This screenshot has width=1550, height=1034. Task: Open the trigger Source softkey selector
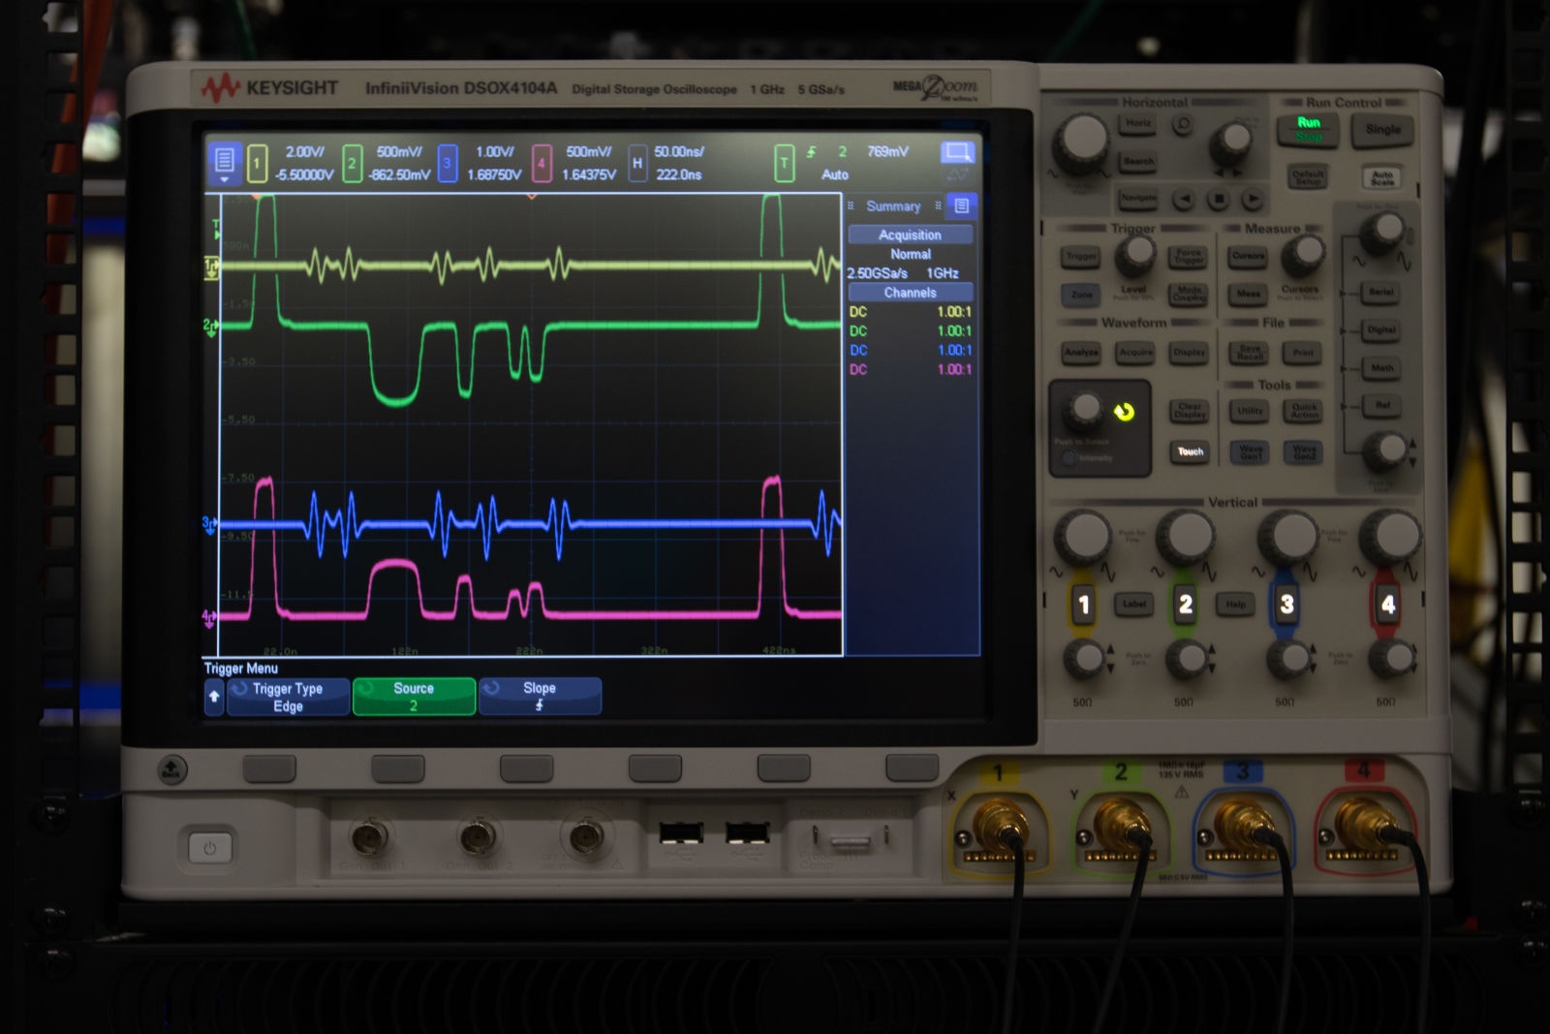tap(414, 697)
